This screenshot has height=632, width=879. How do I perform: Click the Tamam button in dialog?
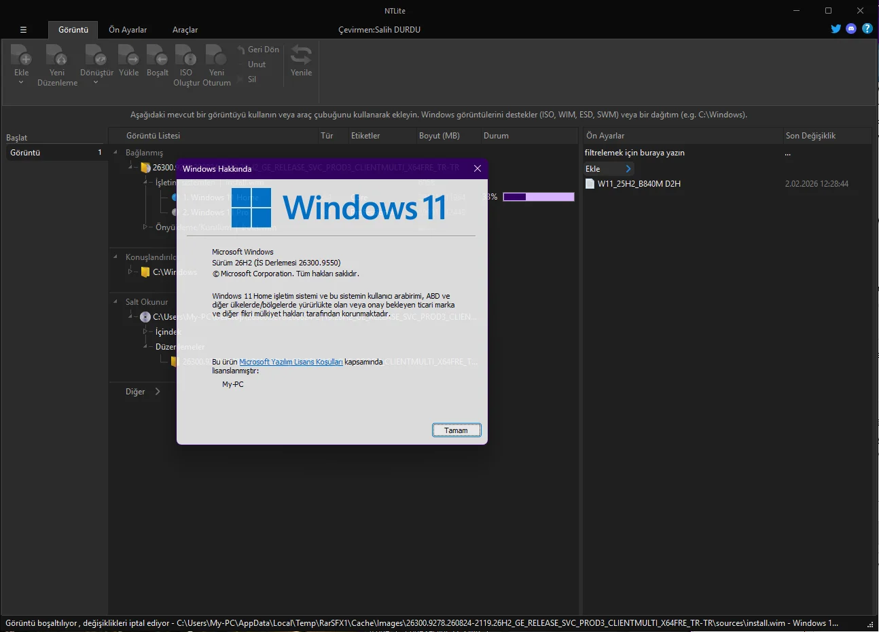[456, 430]
